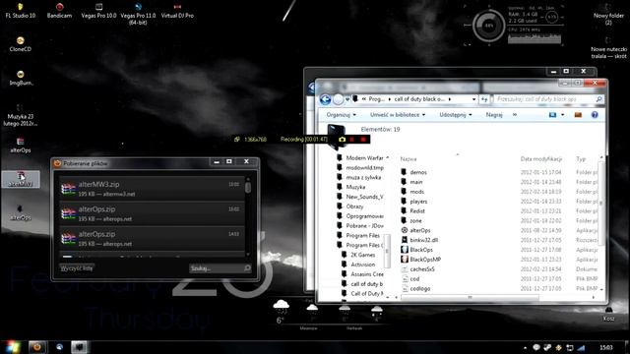Select Program Files in the navigation tree
The width and height of the screenshot is (630, 354).
click(x=362, y=236)
